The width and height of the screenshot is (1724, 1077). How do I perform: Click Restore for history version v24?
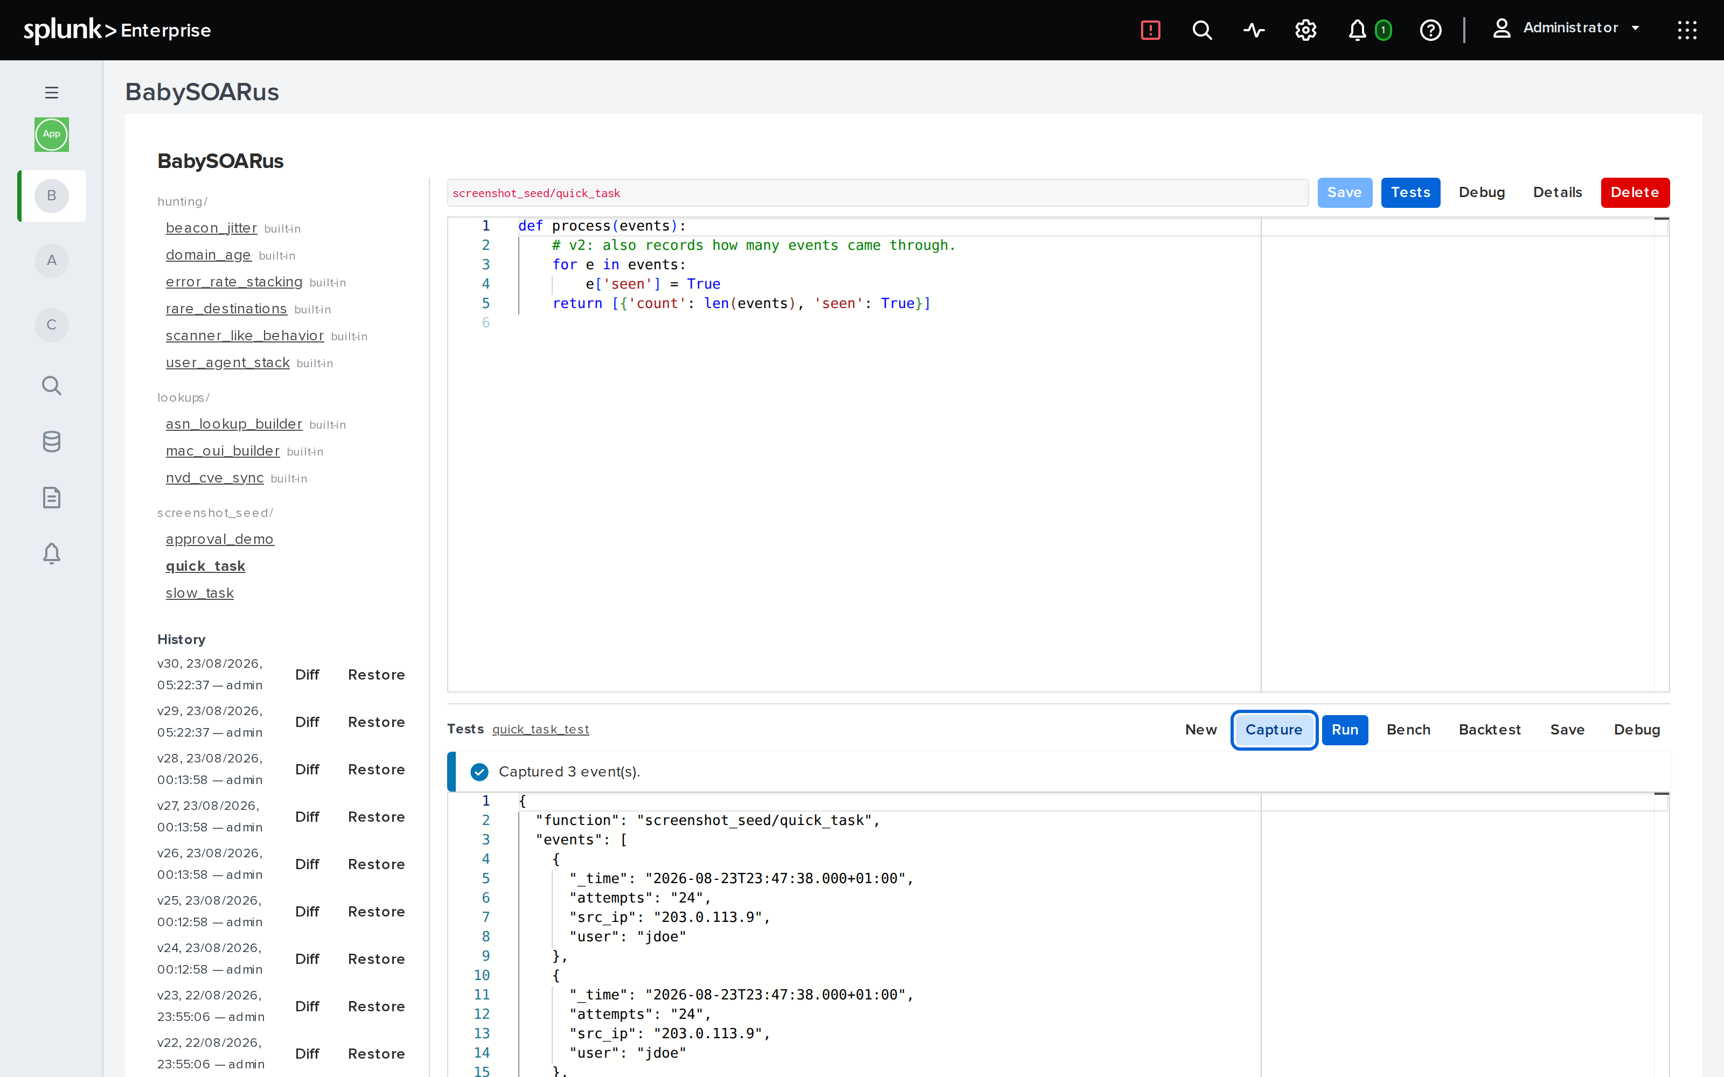pos(376,959)
